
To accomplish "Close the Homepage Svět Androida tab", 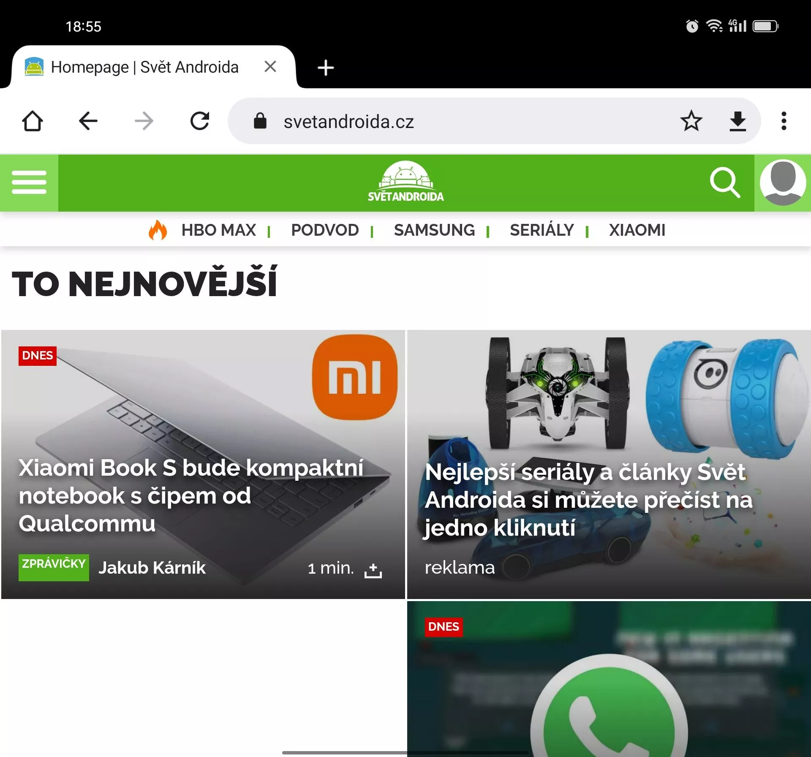I will [x=270, y=66].
